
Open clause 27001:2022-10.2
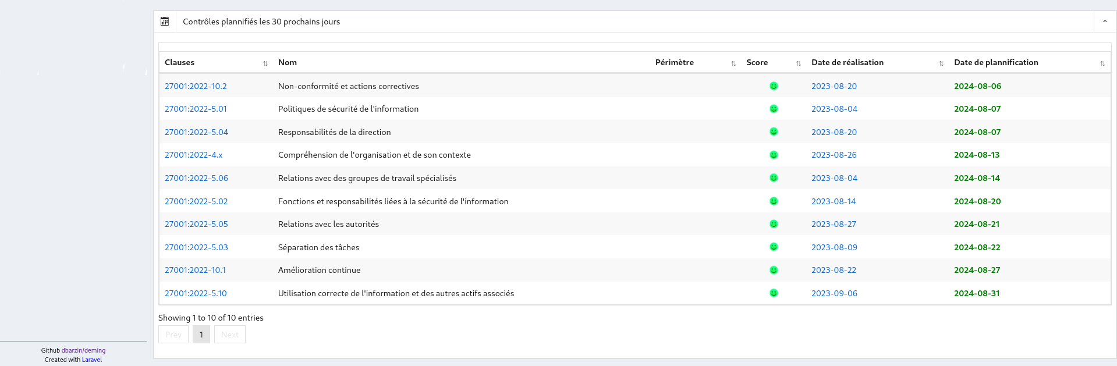coord(196,86)
